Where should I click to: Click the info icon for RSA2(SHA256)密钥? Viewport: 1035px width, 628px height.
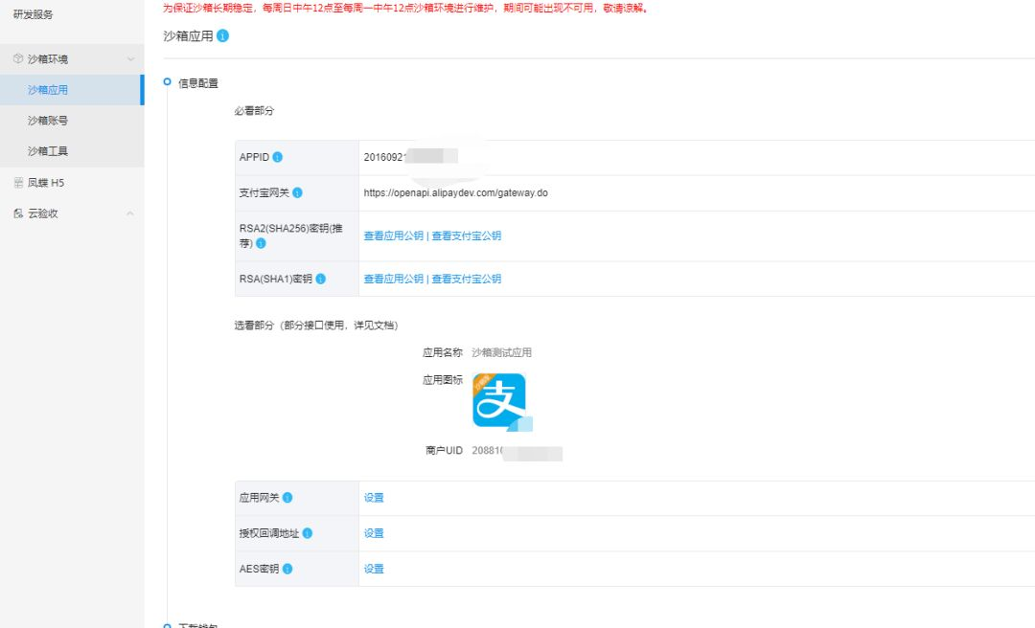coord(261,243)
